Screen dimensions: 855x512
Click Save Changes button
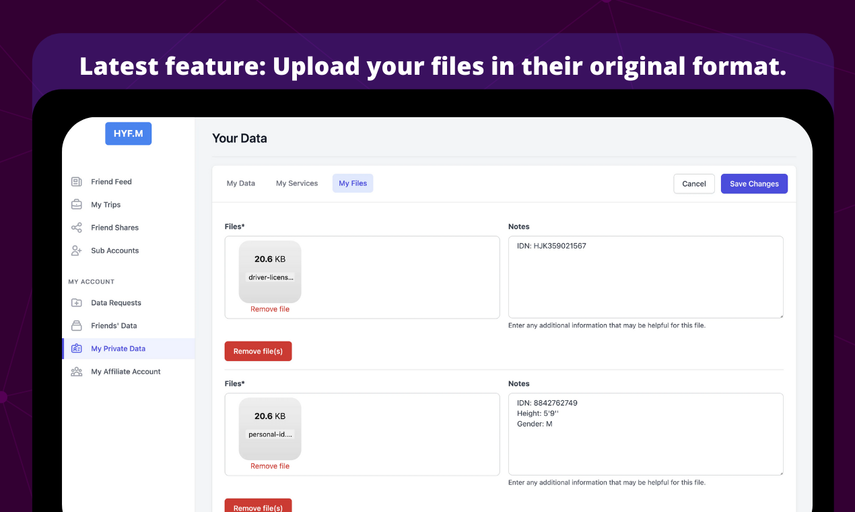[754, 184]
